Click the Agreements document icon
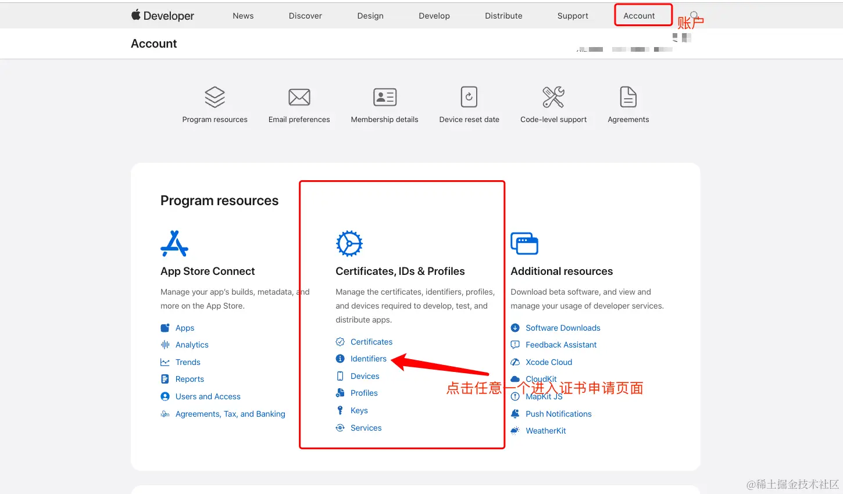This screenshot has height=494, width=843. [628, 97]
